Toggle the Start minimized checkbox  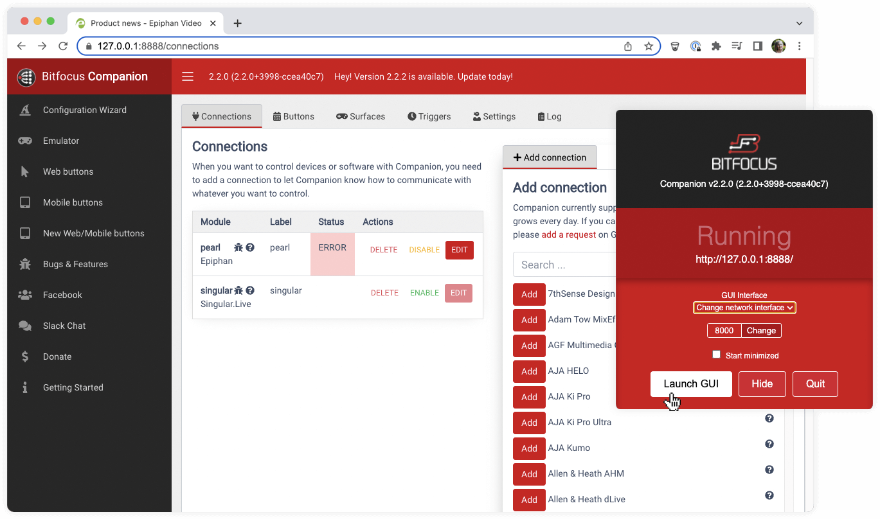click(x=717, y=355)
